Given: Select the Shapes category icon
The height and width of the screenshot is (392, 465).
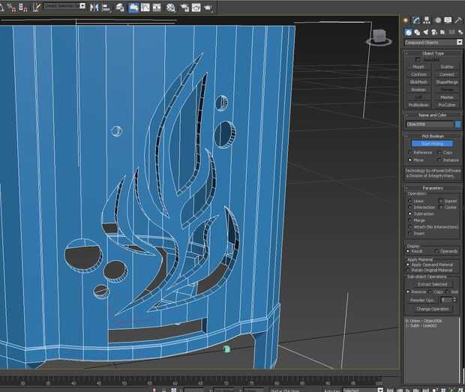Looking at the screenshot, I should click(415, 32).
